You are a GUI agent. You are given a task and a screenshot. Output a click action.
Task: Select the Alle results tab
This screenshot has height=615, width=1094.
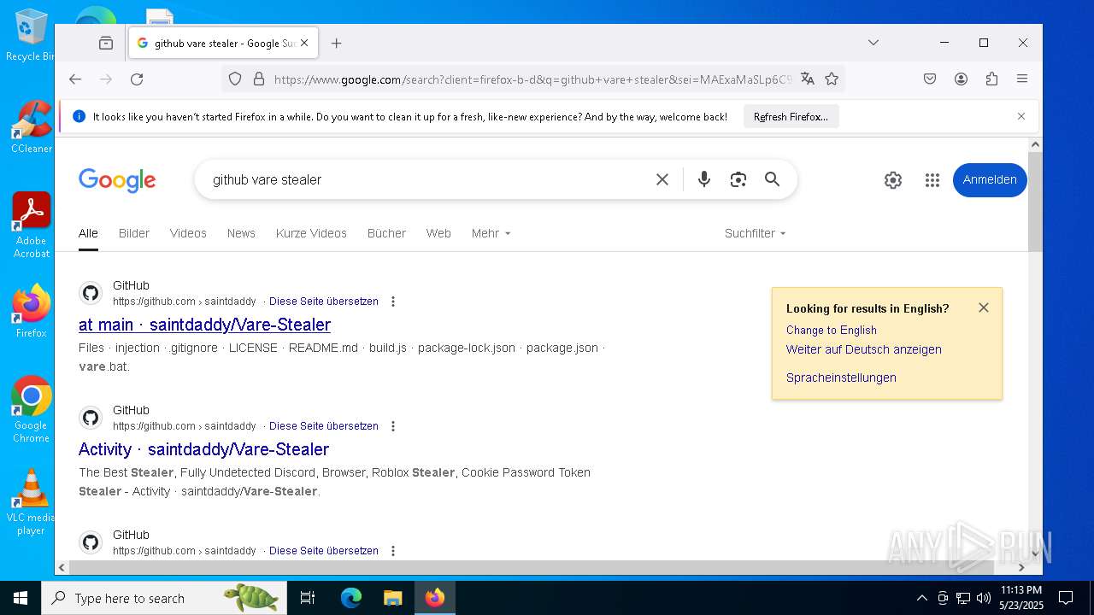tap(88, 233)
